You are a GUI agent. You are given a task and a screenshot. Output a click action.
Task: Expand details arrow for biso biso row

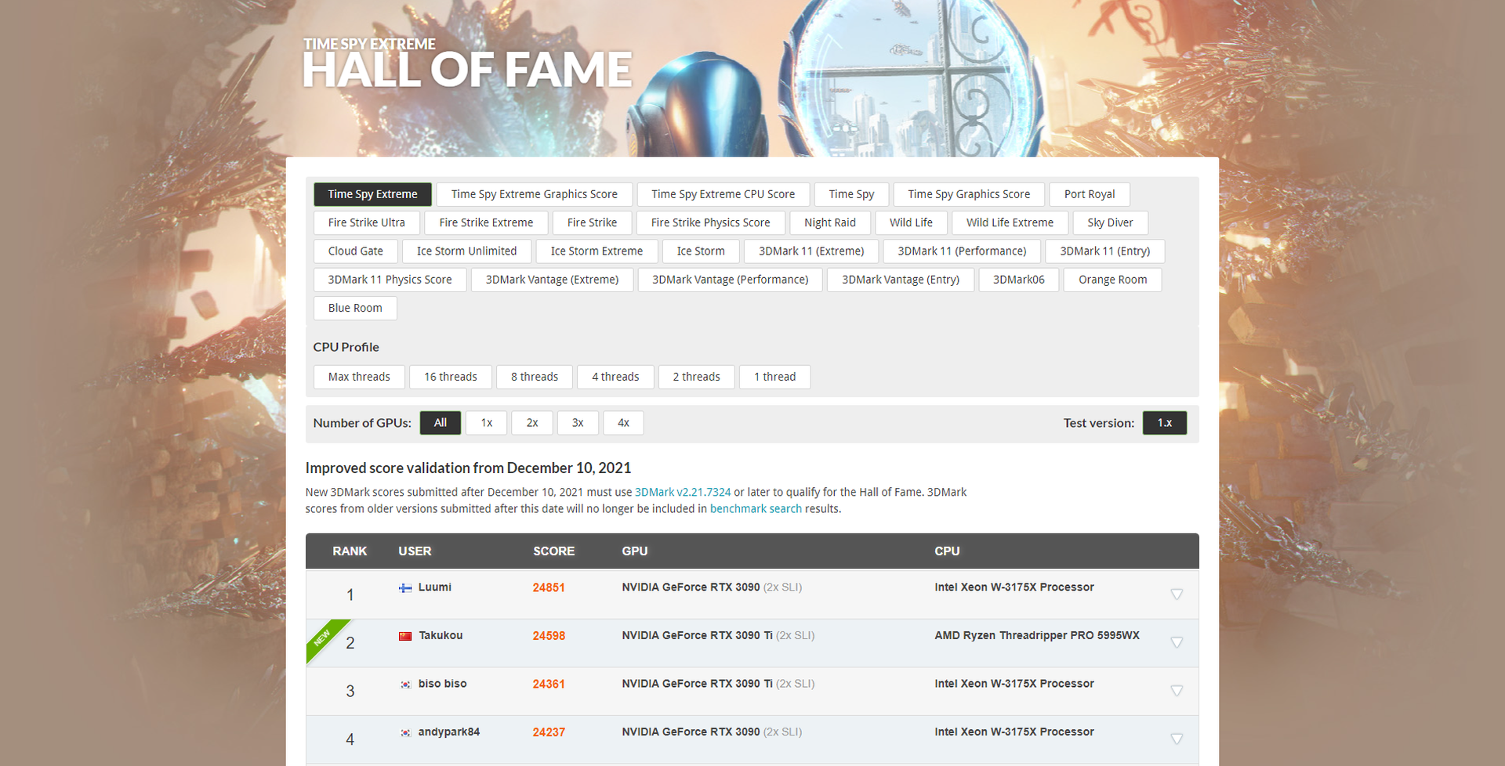pyautogui.click(x=1177, y=691)
